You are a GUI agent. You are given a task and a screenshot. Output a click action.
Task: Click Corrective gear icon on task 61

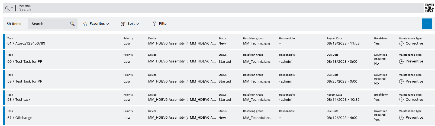click(x=401, y=43)
